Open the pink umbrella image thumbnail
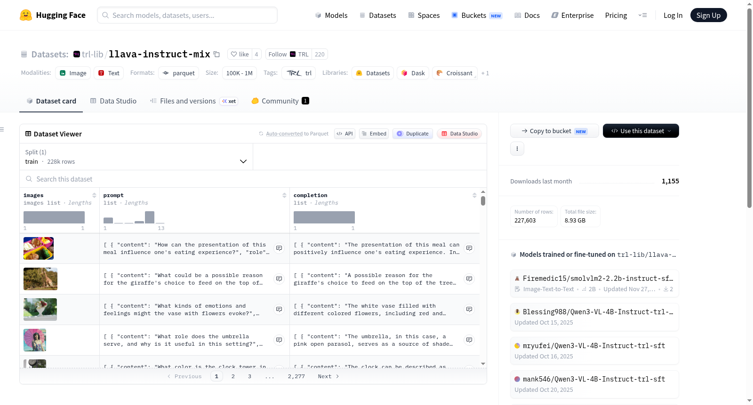The width and height of the screenshot is (753, 405). (35, 340)
